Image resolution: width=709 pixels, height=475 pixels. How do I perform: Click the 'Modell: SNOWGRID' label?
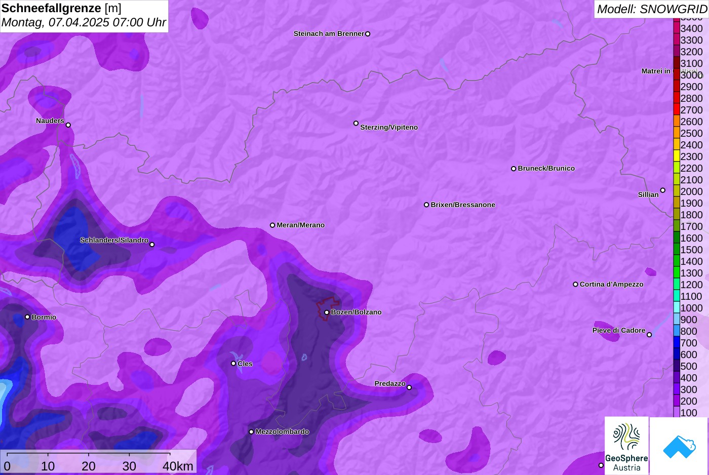point(652,9)
